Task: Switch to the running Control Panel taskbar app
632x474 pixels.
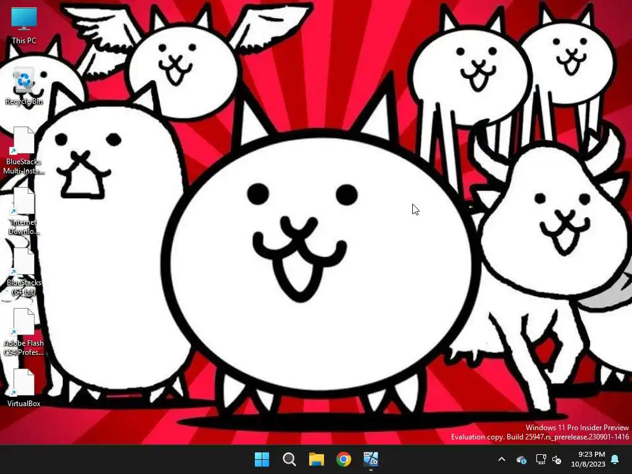Action: (371, 459)
